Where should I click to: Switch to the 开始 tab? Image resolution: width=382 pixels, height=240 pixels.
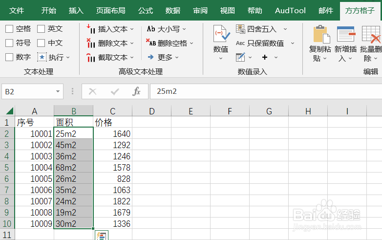[x=49, y=10]
